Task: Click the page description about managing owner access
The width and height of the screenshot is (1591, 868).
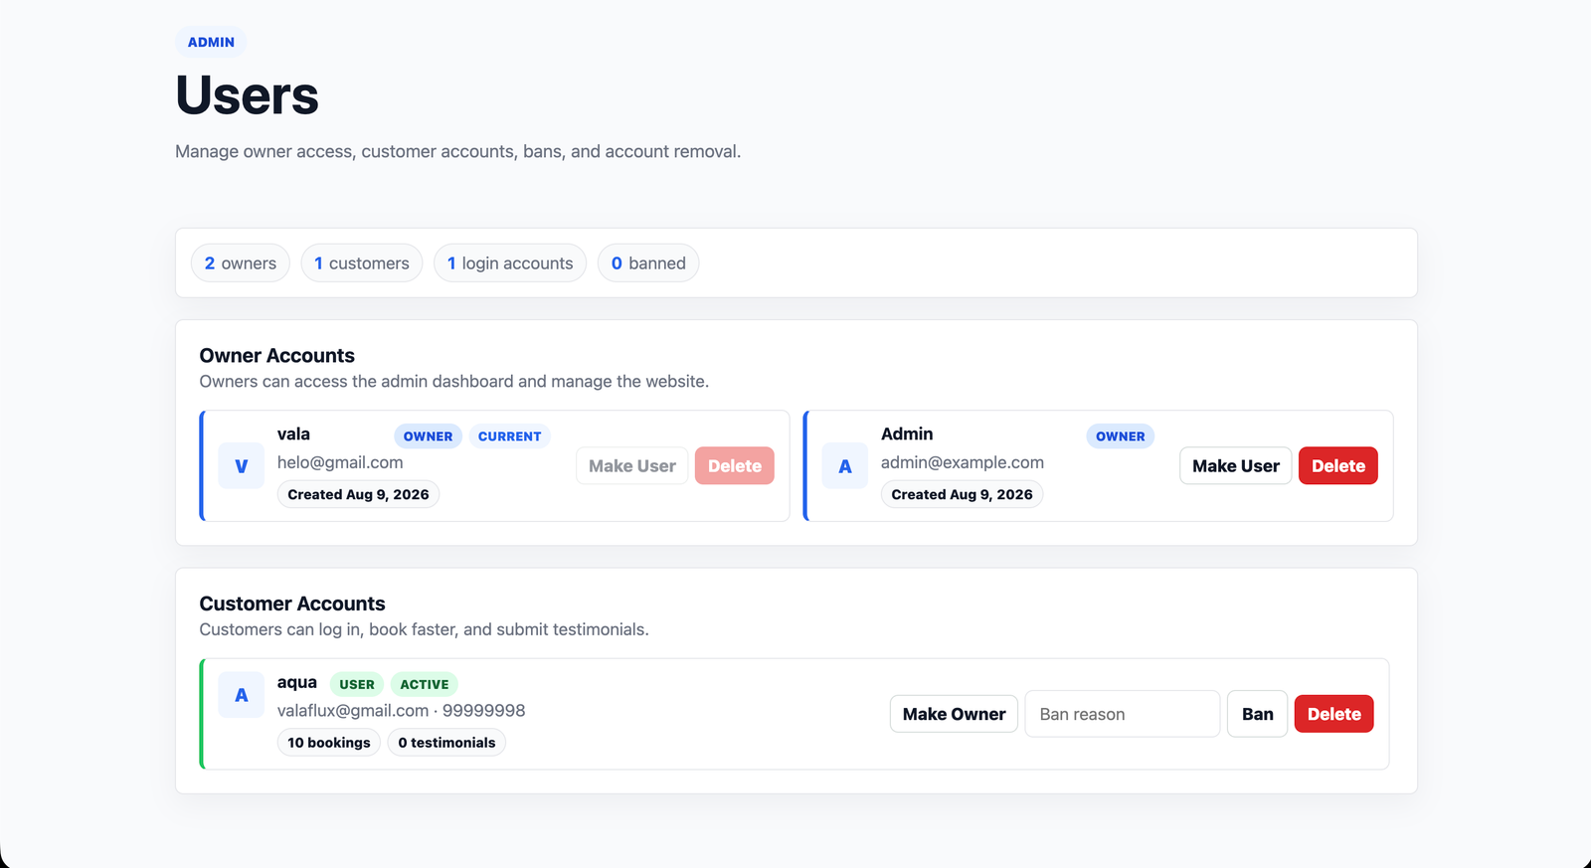Action: click(457, 151)
